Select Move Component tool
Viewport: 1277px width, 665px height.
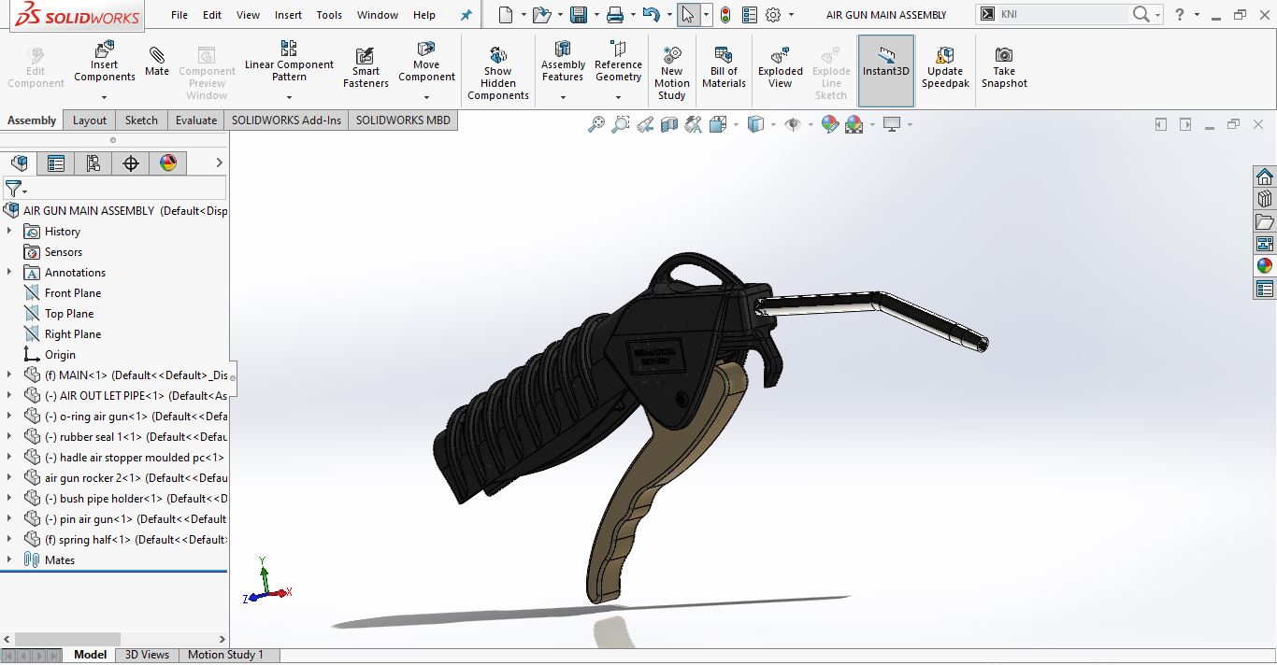[x=426, y=62]
